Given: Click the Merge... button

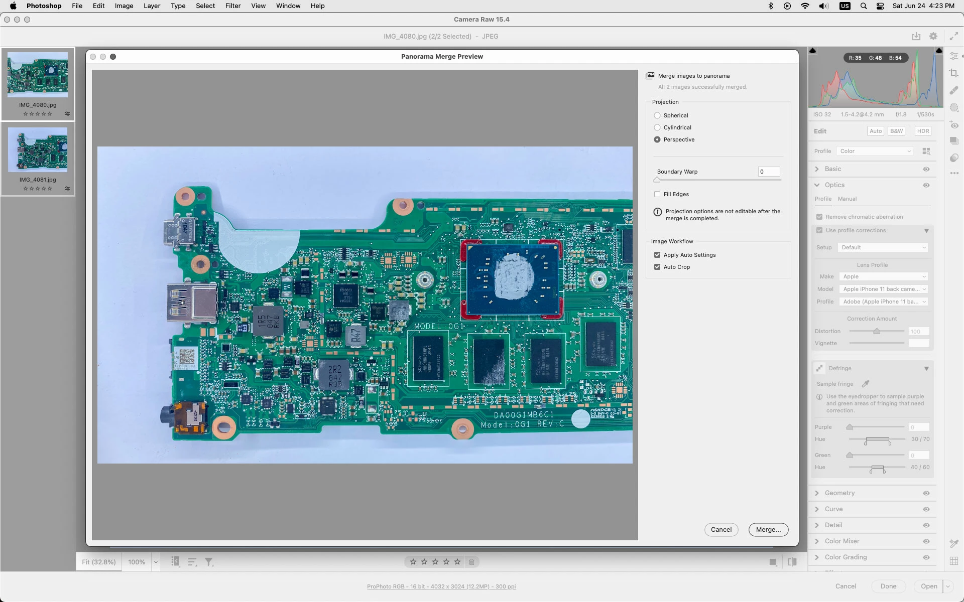Looking at the screenshot, I should pyautogui.click(x=768, y=529).
